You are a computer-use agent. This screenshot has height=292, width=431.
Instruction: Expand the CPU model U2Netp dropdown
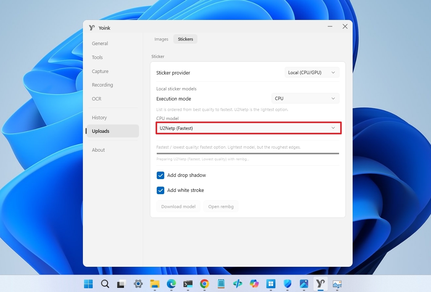[248, 128]
